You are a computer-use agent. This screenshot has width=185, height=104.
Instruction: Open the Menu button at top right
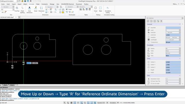[x=175, y=4]
